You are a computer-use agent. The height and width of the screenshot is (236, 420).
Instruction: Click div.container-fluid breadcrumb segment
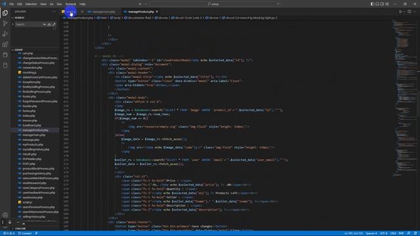[138, 18]
